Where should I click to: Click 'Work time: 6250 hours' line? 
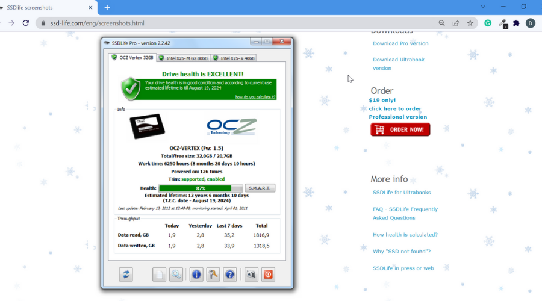196,164
